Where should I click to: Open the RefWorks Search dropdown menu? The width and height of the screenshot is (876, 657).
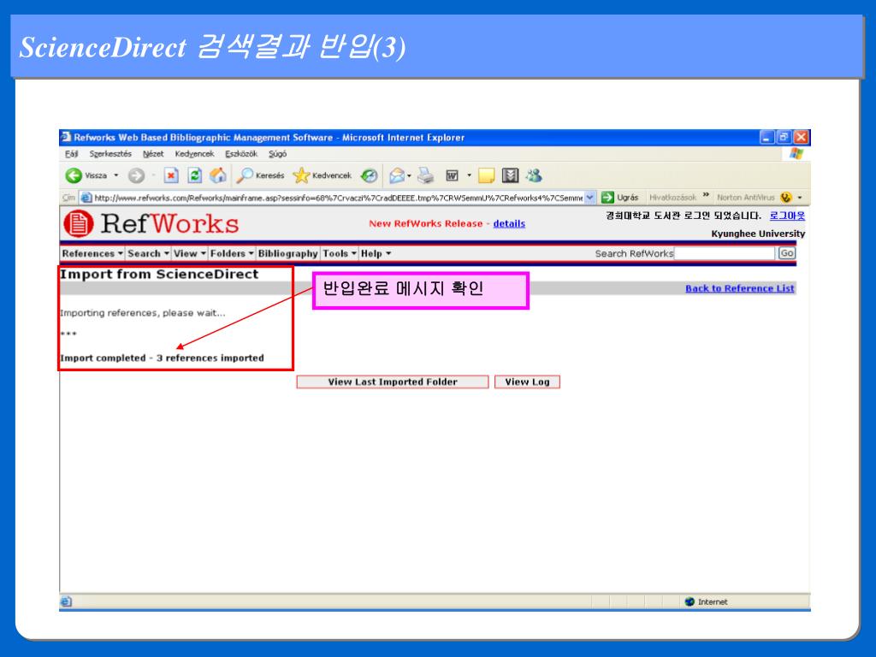click(x=148, y=253)
